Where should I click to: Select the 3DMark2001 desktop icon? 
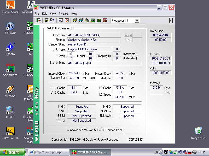point(10,131)
